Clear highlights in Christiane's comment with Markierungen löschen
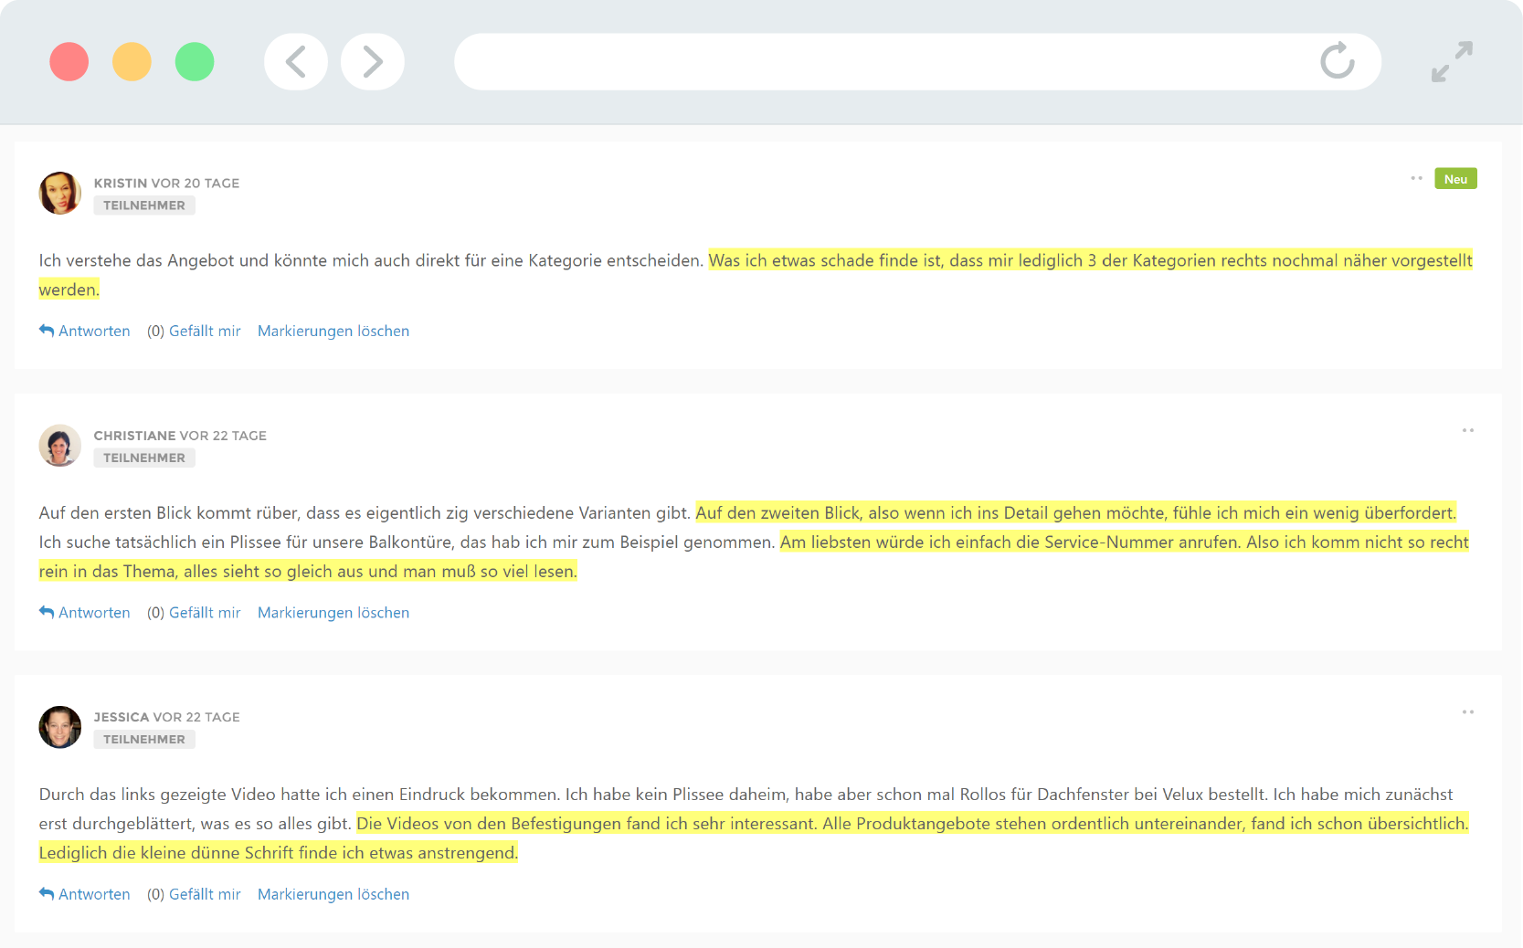 (x=333, y=613)
